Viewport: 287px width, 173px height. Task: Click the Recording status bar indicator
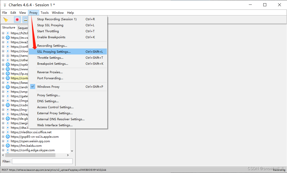pos(279,170)
